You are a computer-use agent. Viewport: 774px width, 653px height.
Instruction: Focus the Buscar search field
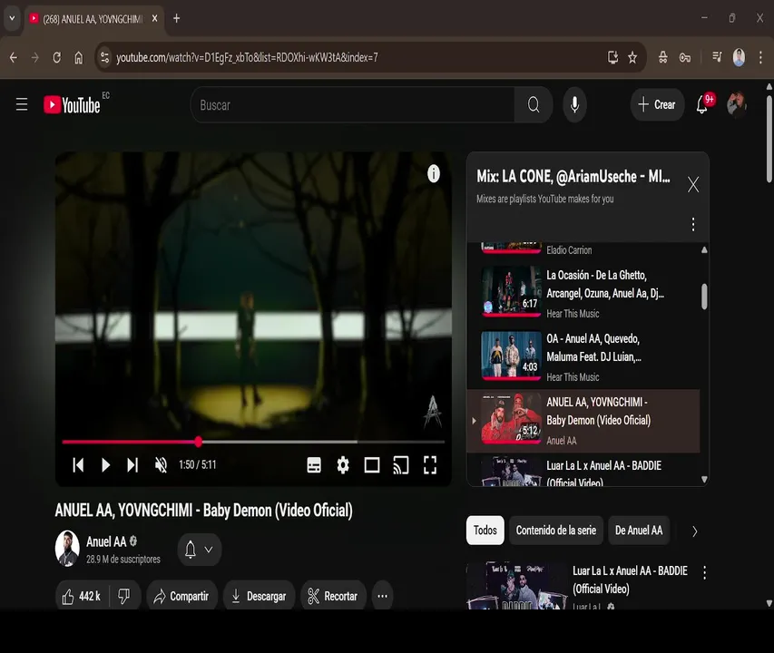352,104
